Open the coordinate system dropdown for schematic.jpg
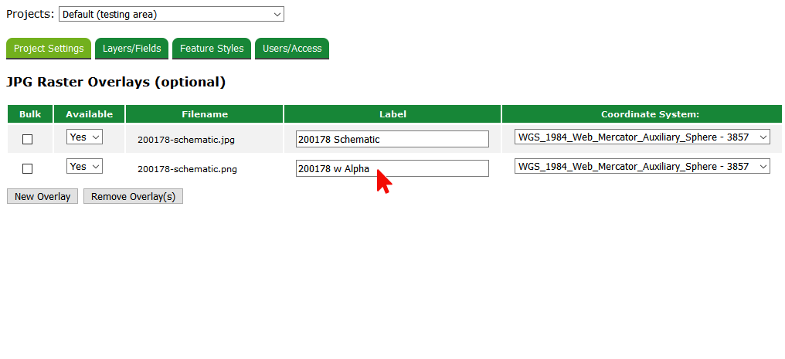The image size is (785, 359). pos(642,137)
